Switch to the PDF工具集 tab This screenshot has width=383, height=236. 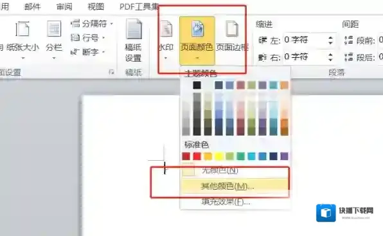(139, 6)
